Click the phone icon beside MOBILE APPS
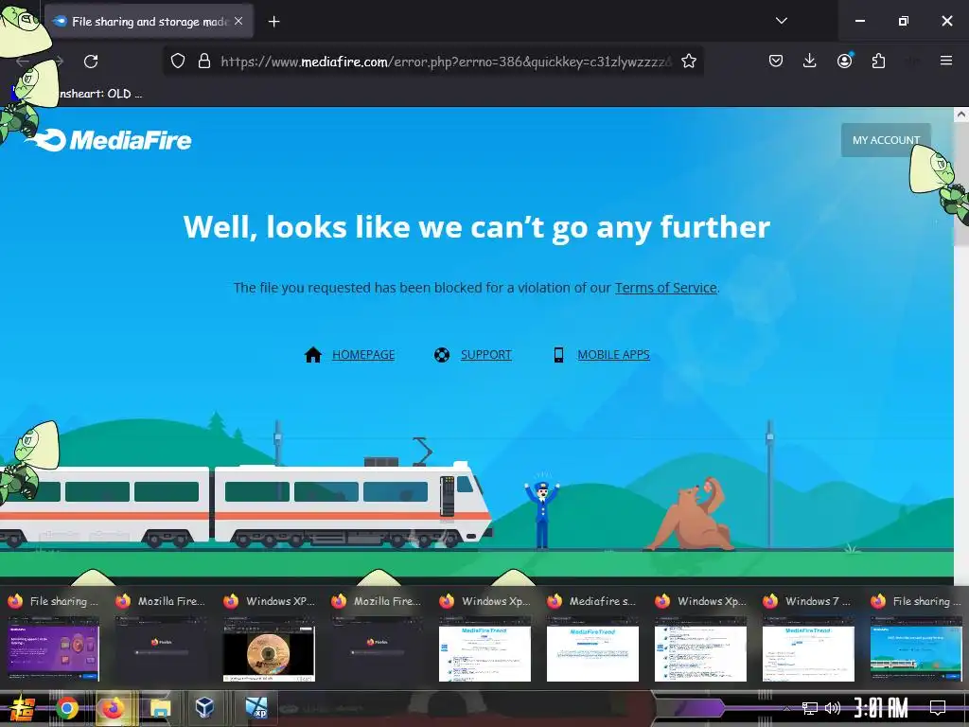Viewport: 969px width, 727px height. tap(558, 355)
